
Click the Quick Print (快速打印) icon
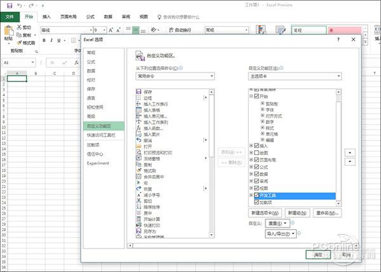(138, 225)
